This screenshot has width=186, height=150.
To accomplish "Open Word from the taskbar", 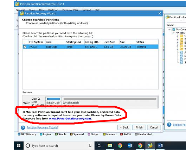I will tap(160, 146).
